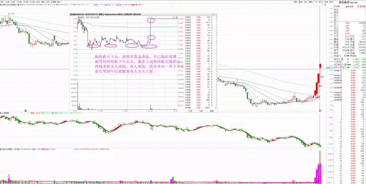Open the 15分钟 chart period
This screenshot has width=366, height=184.
tap(19, 2)
